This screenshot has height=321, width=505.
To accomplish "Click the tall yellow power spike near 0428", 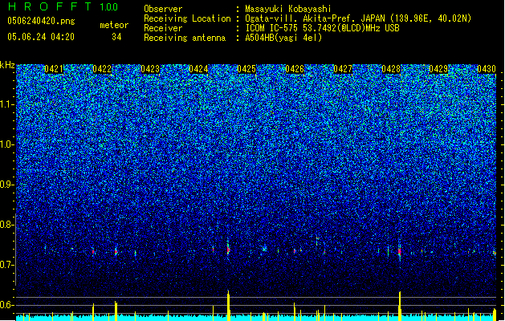I will [400, 307].
